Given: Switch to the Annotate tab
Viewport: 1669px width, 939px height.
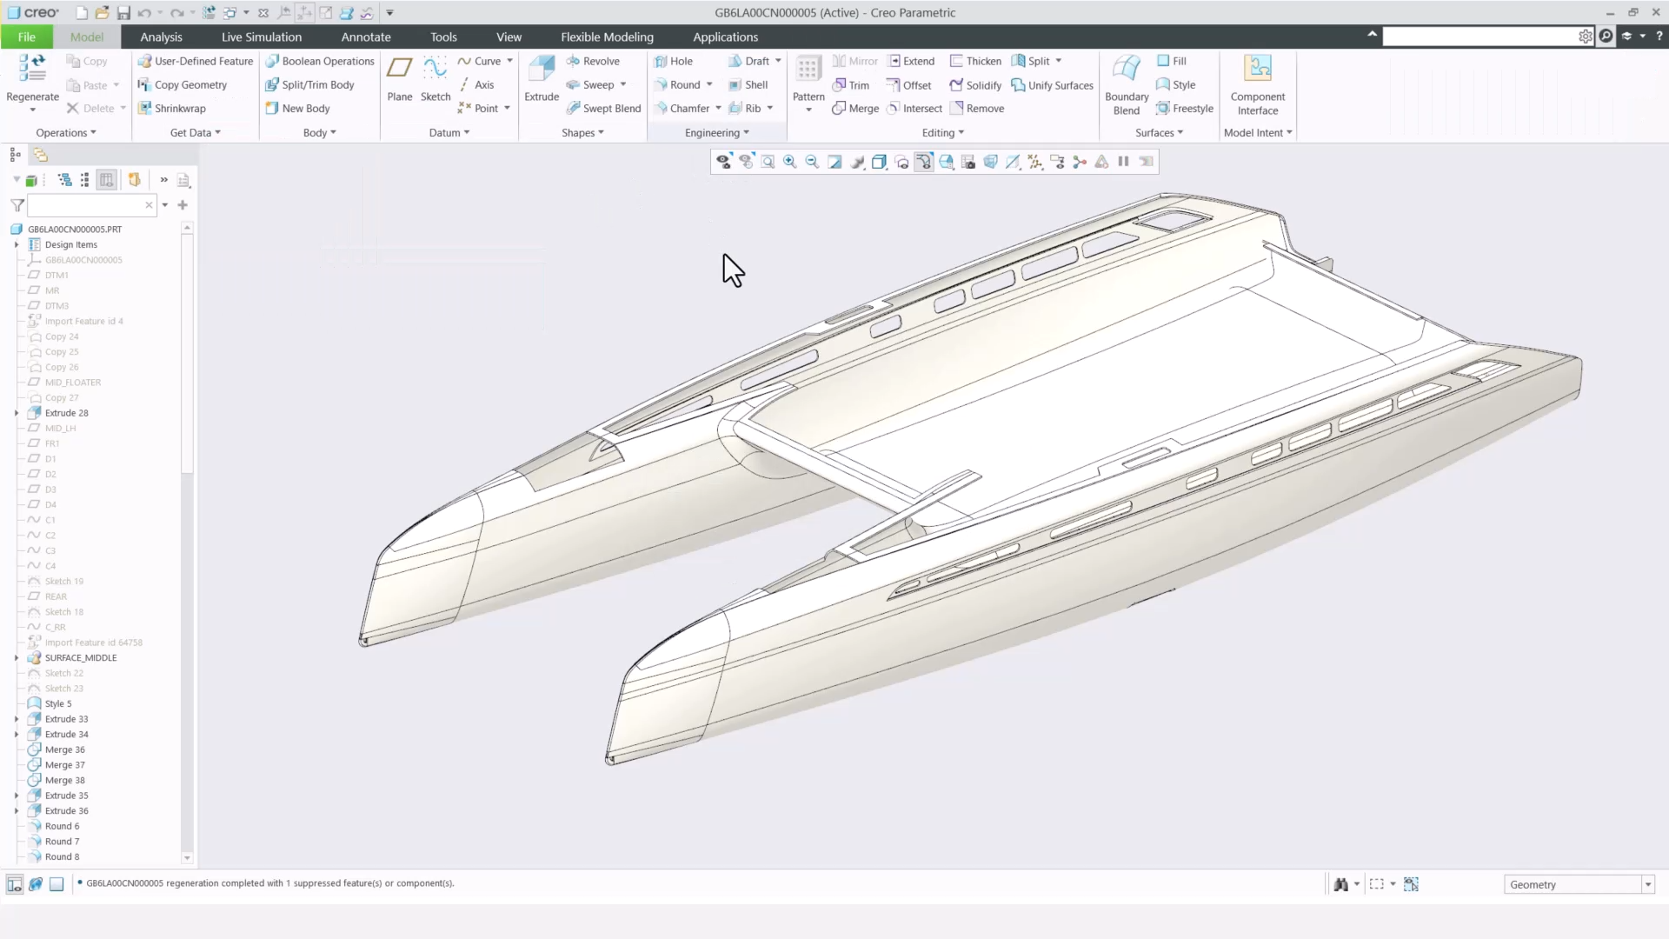Looking at the screenshot, I should point(366,37).
